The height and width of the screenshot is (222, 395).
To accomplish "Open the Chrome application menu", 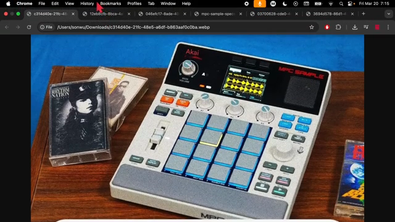I will tap(24, 4).
